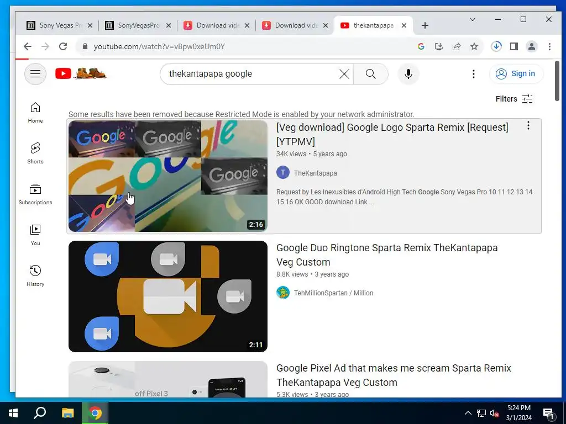Open more options for Google Logo Sparta video

(x=528, y=125)
